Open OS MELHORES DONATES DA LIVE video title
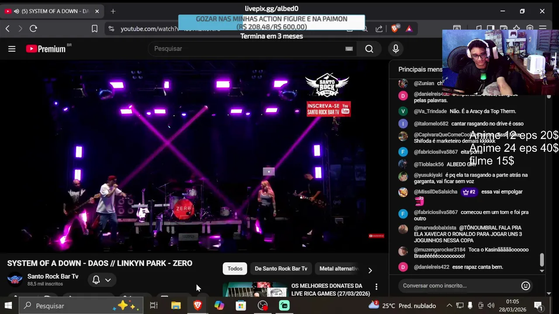The image size is (559, 314). click(331, 290)
